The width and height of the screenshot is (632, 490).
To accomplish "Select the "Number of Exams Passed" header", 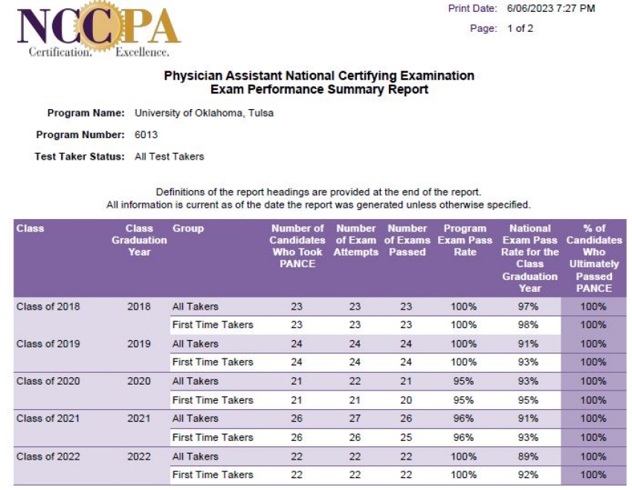I will click(x=407, y=240).
